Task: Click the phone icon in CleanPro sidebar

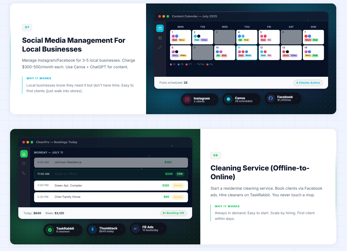Action: tap(24, 173)
